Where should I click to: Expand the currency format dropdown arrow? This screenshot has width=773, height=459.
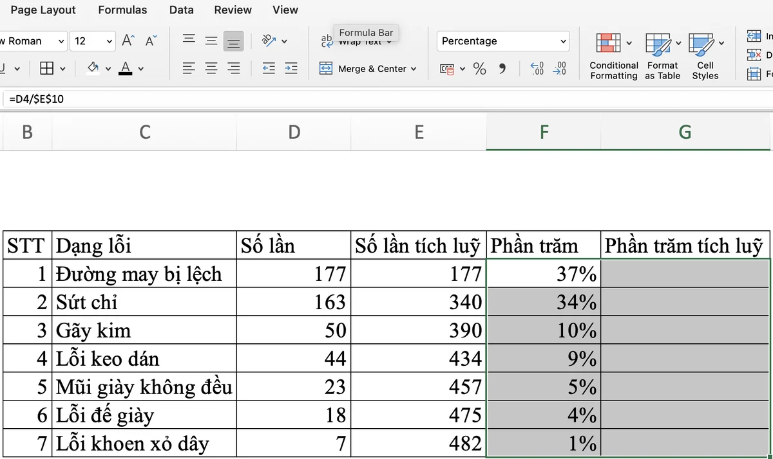(x=461, y=69)
